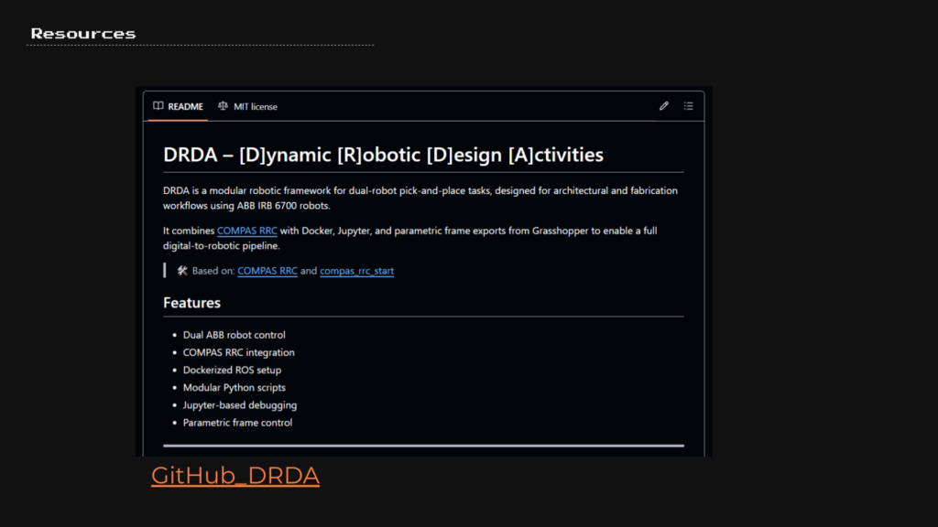The height and width of the screenshot is (527, 938).
Task: Open COMPAS RRC link after 'It combines'
Action: click(247, 231)
